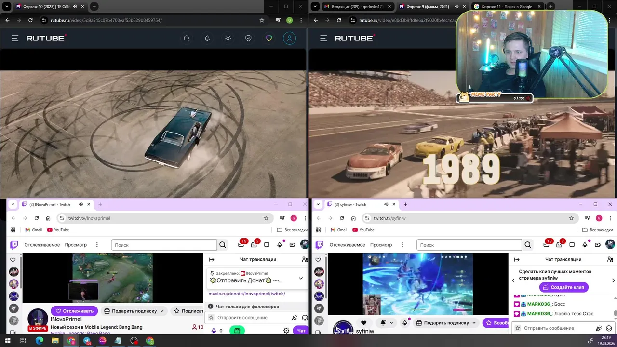Screen dimensions: 617x347
Task: Open Bits icon in syfiniw Twitch top bar
Action: click(x=585, y=245)
